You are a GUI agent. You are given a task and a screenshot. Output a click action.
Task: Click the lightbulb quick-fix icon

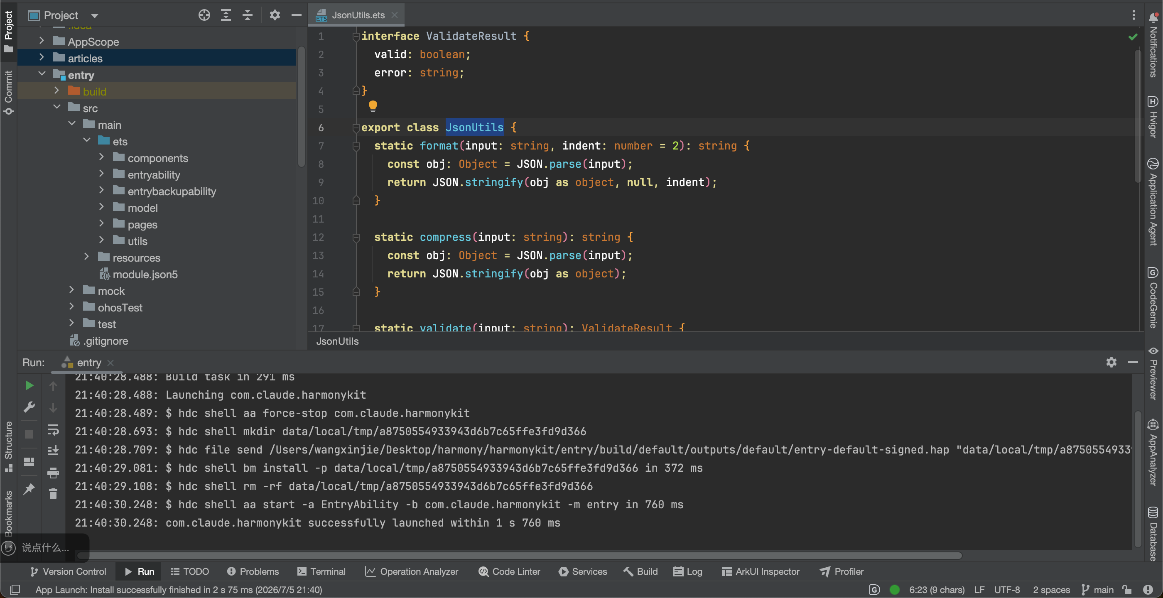(x=373, y=106)
